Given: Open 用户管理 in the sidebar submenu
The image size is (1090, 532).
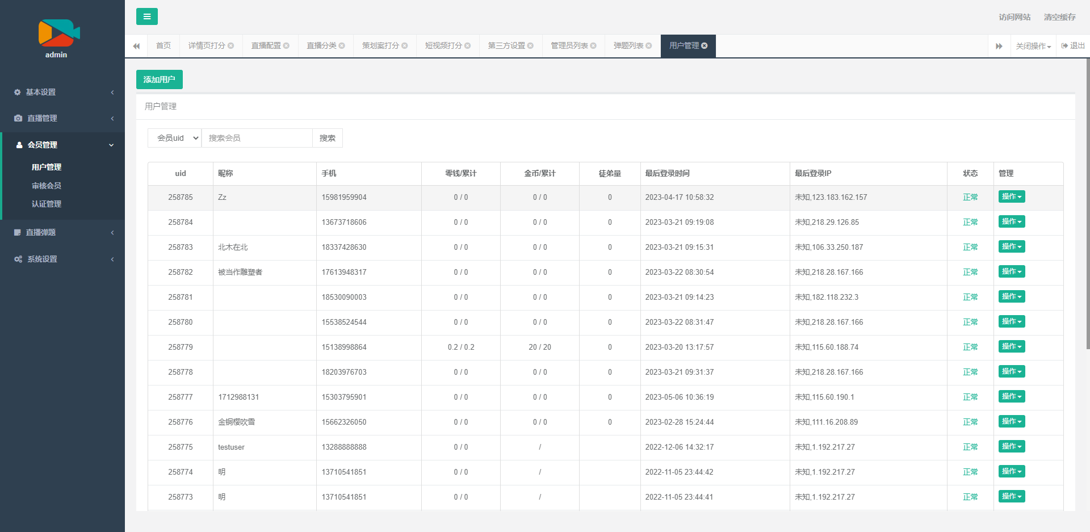Looking at the screenshot, I should [x=47, y=167].
